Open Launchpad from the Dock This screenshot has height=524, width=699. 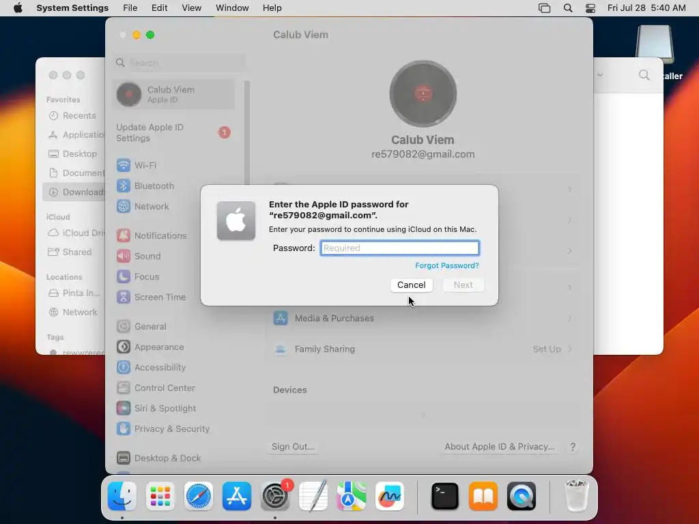(160, 496)
